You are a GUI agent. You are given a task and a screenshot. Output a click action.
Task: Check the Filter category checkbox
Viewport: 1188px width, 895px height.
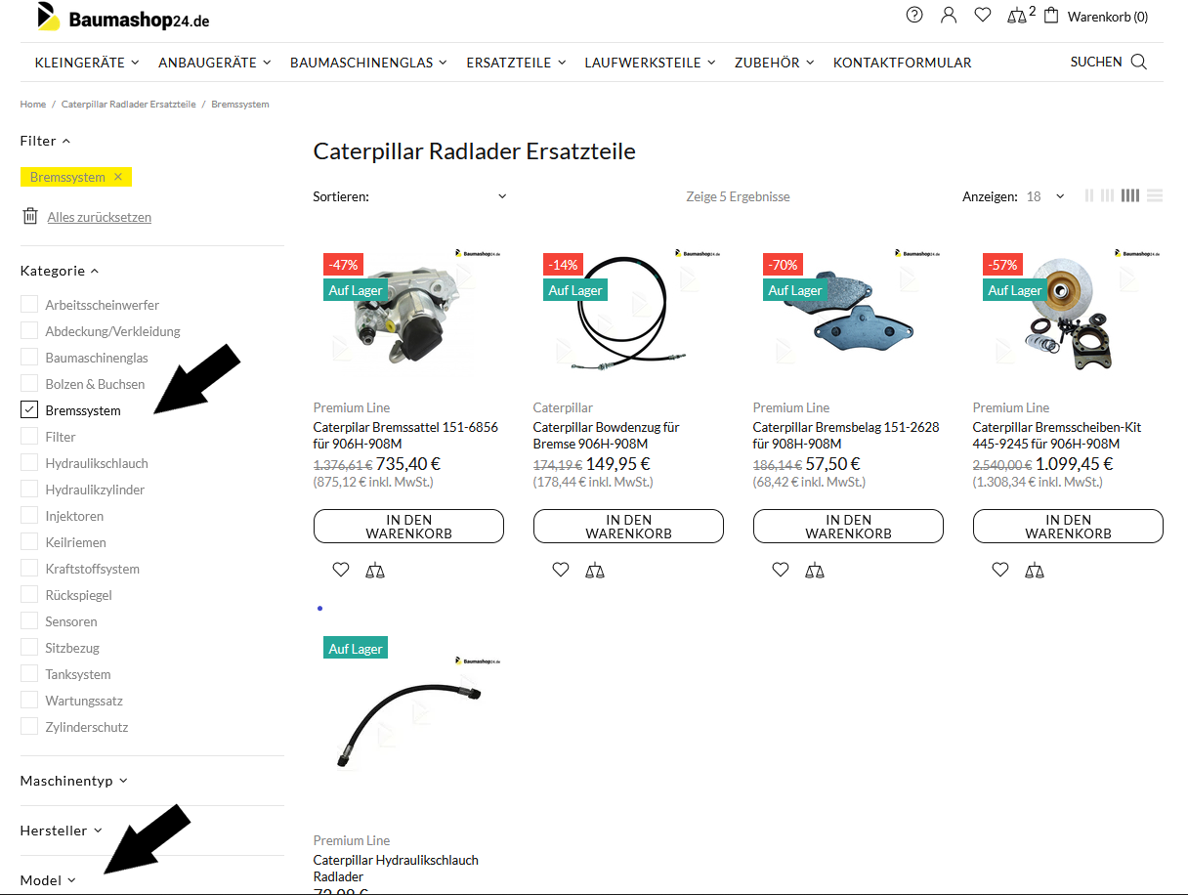tap(29, 436)
